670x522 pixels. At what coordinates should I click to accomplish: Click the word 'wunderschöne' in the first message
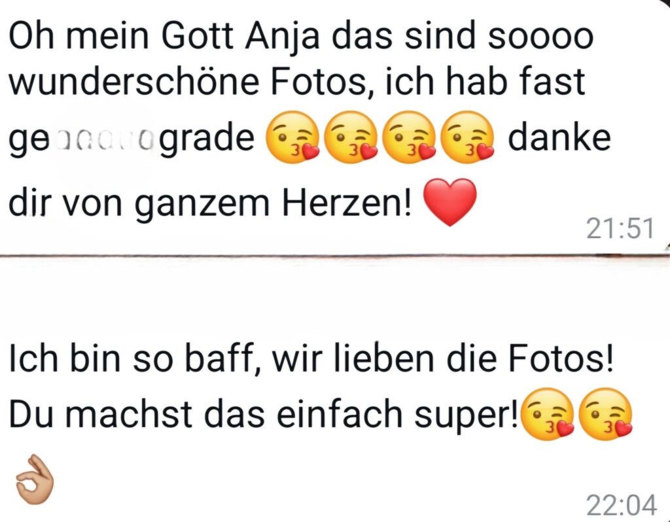coord(133,81)
